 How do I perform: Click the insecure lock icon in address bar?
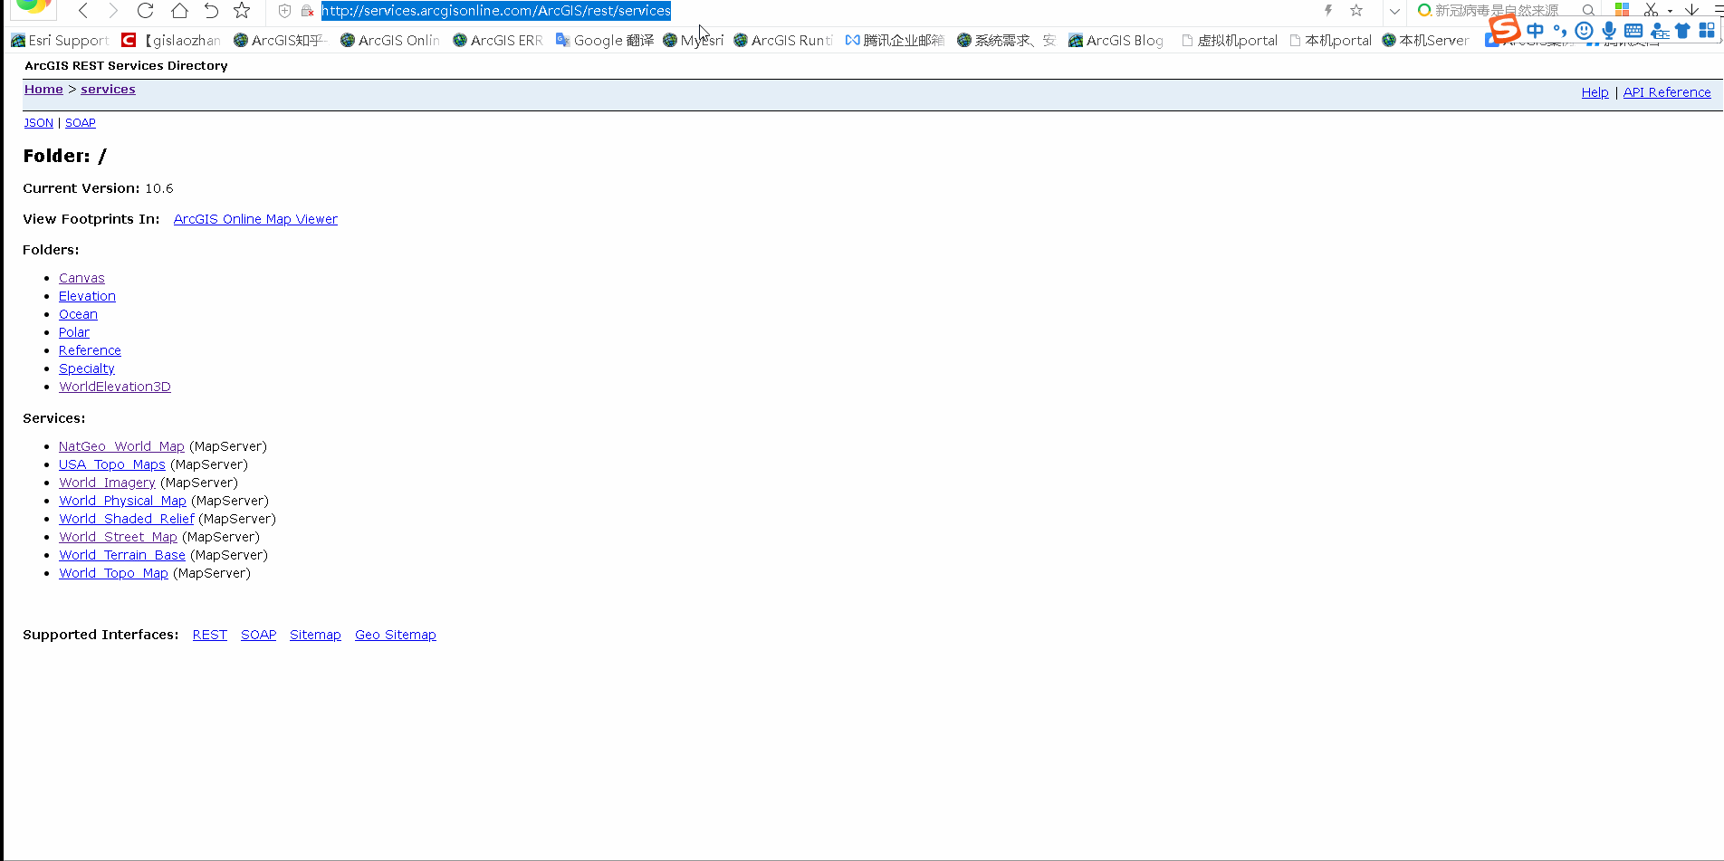tap(307, 11)
